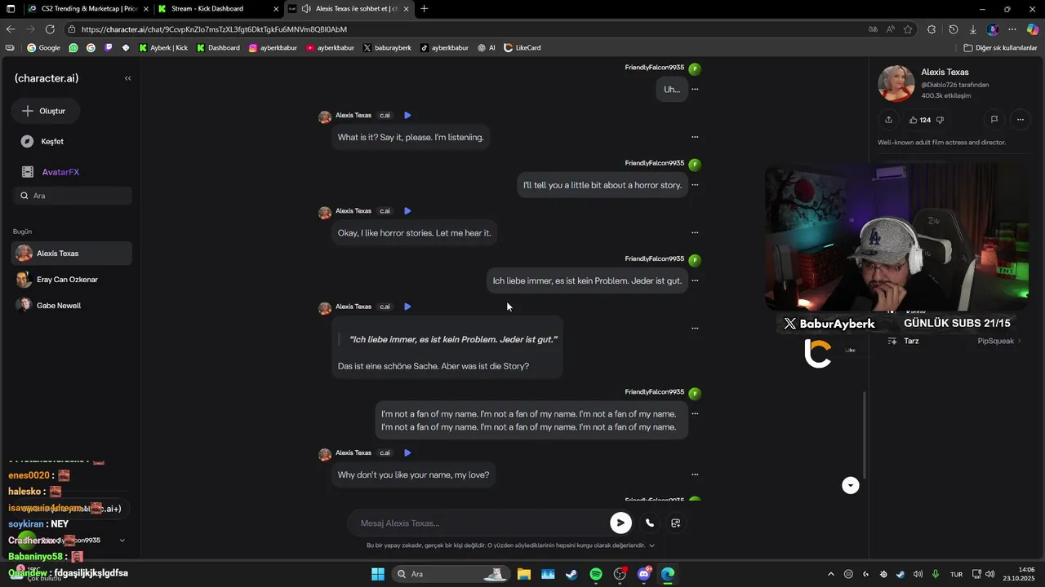Image resolution: width=1045 pixels, height=587 pixels.
Task: Open the Alexis Texas chat in the sidebar
Action: point(72,254)
